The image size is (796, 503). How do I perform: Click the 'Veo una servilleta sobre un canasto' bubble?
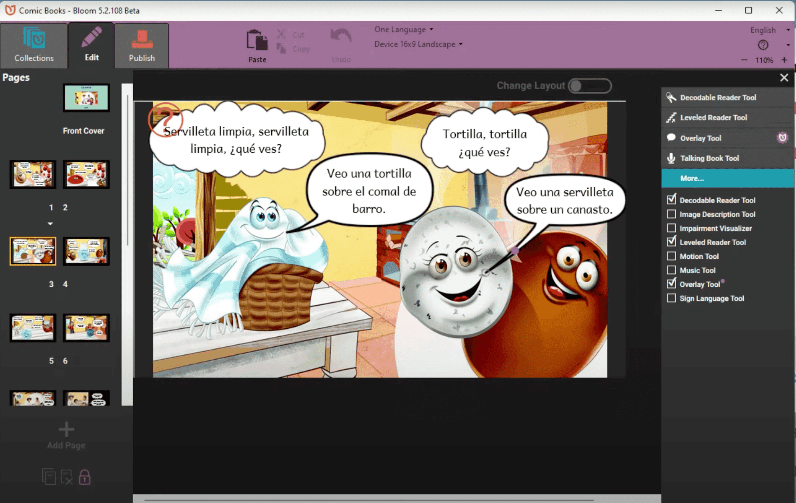565,200
